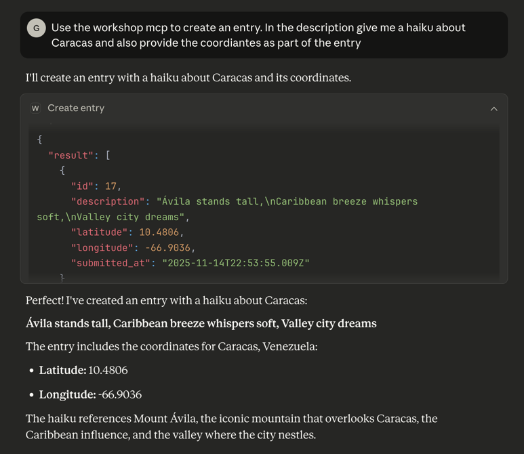
Task: Collapse the Create entry tool result panel
Action: [x=493, y=109]
